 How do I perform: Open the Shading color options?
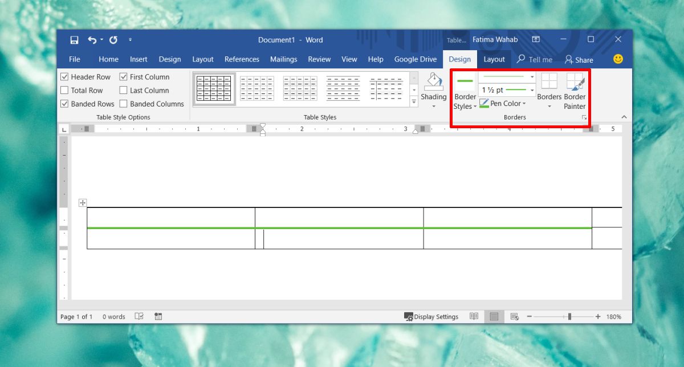[433, 105]
